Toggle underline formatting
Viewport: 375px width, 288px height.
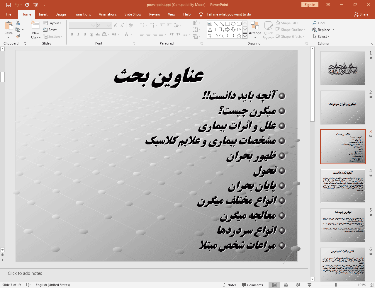pyautogui.click(x=84, y=34)
